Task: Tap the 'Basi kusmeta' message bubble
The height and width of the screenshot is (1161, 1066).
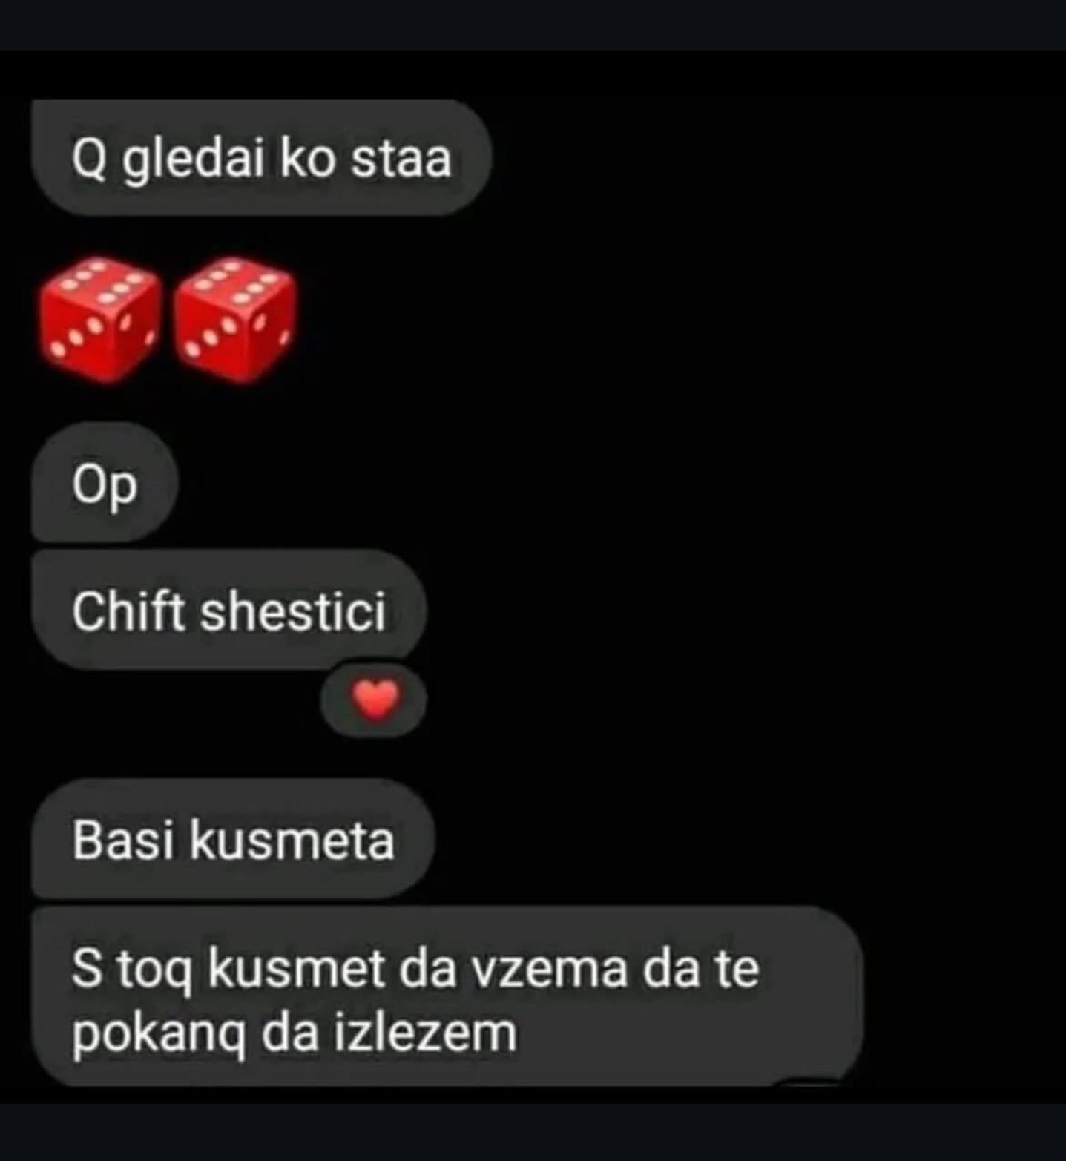Action: [x=232, y=840]
